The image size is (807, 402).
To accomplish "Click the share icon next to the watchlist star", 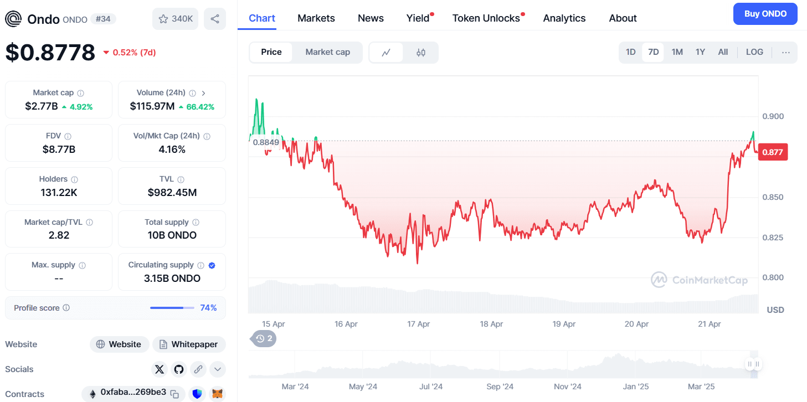I will (x=214, y=19).
